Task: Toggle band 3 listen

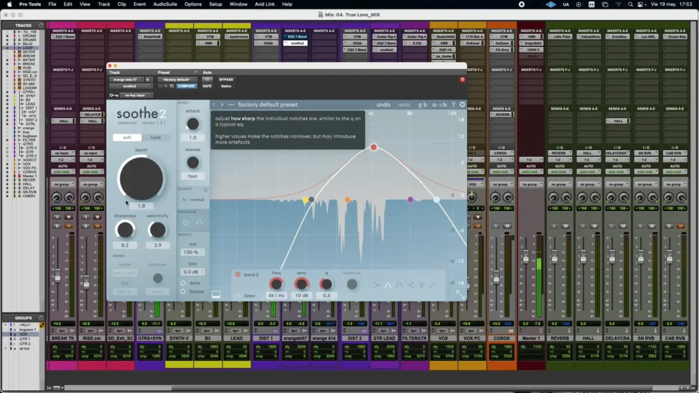Action: [238, 295]
